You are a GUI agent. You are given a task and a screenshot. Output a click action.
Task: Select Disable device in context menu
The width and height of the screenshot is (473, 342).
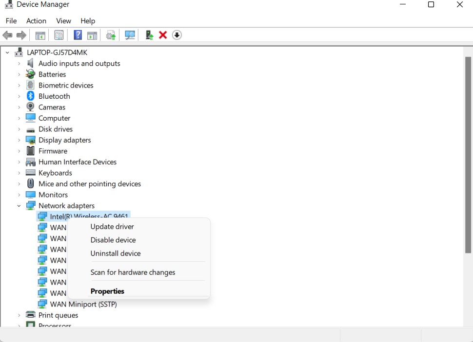(x=113, y=240)
